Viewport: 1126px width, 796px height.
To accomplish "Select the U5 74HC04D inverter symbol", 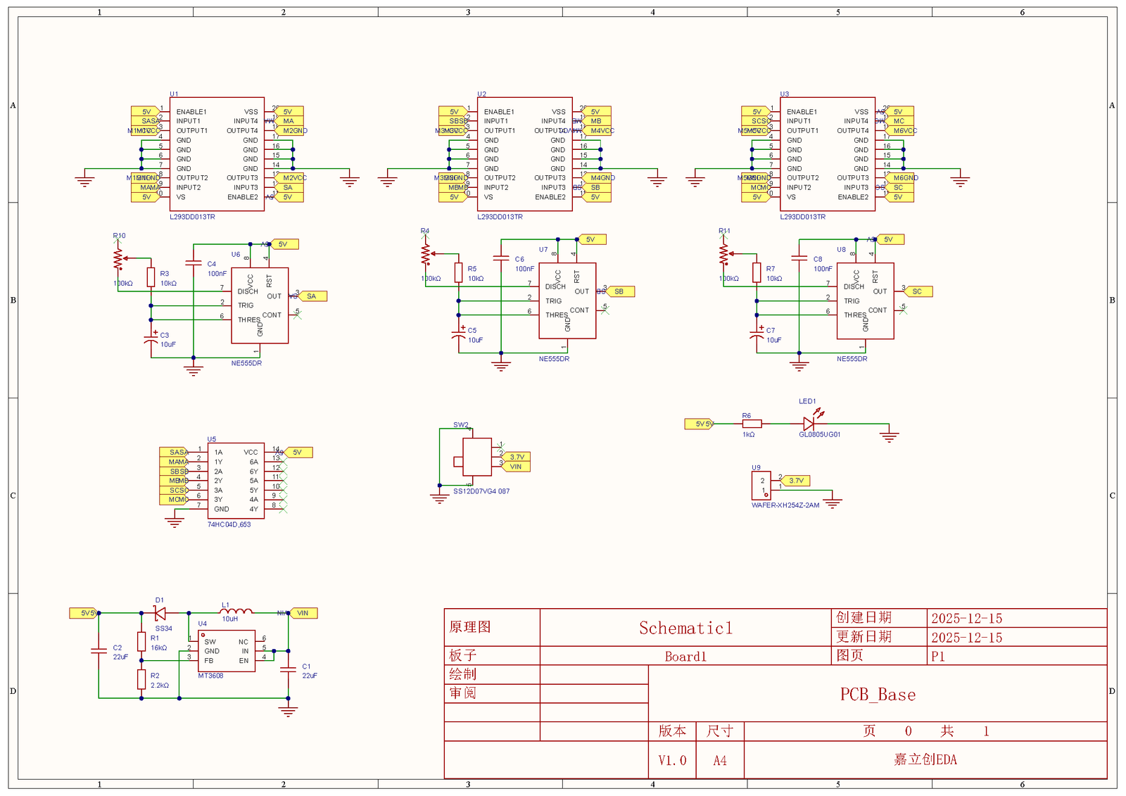I will coord(236,481).
